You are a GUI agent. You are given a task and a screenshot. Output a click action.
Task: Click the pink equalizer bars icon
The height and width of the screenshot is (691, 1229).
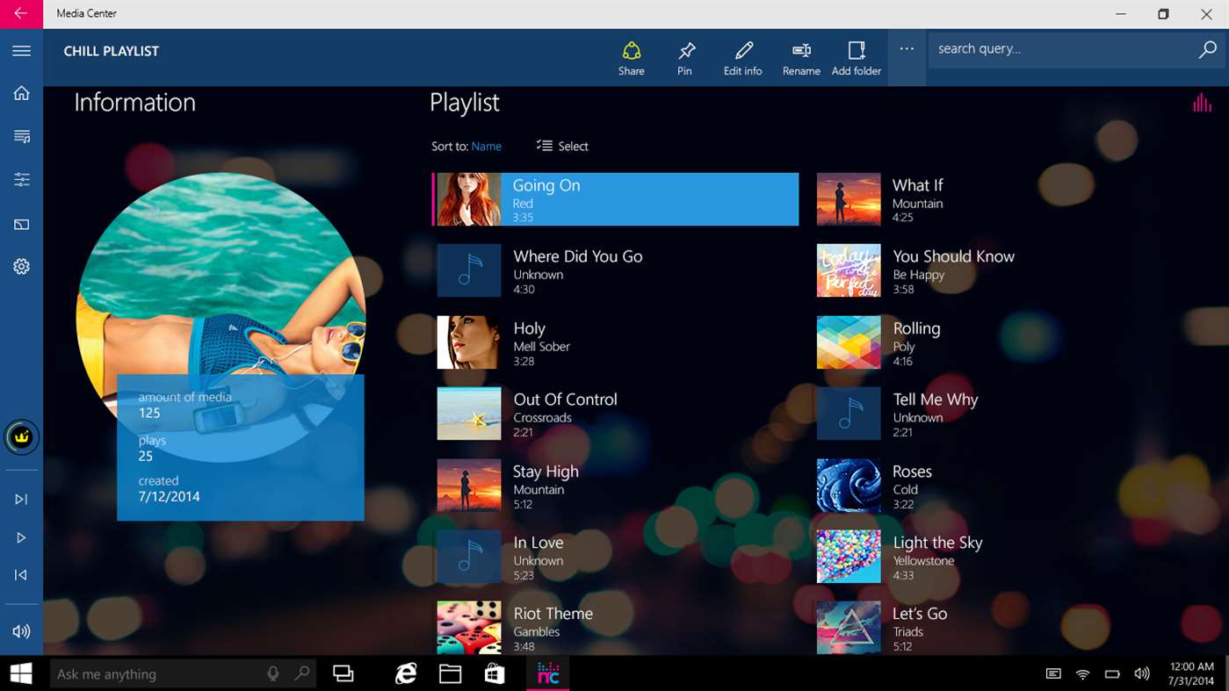point(1201,103)
